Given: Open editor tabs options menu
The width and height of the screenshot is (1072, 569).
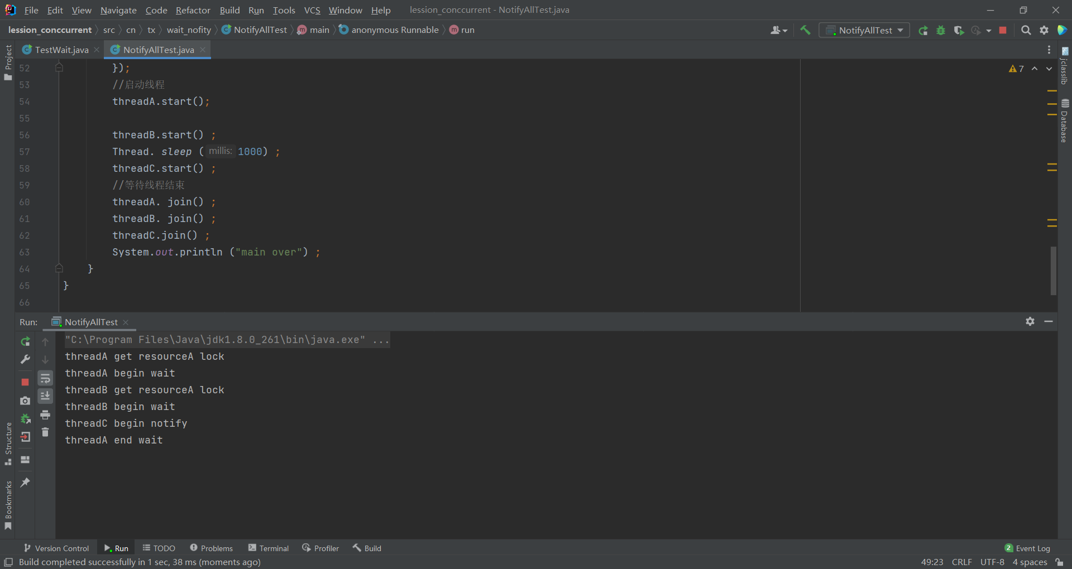Looking at the screenshot, I should (1049, 50).
